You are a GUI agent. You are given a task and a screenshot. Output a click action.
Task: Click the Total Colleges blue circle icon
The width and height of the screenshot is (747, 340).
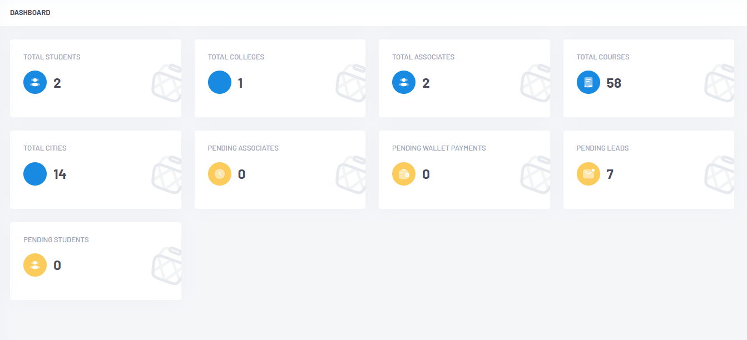click(220, 82)
